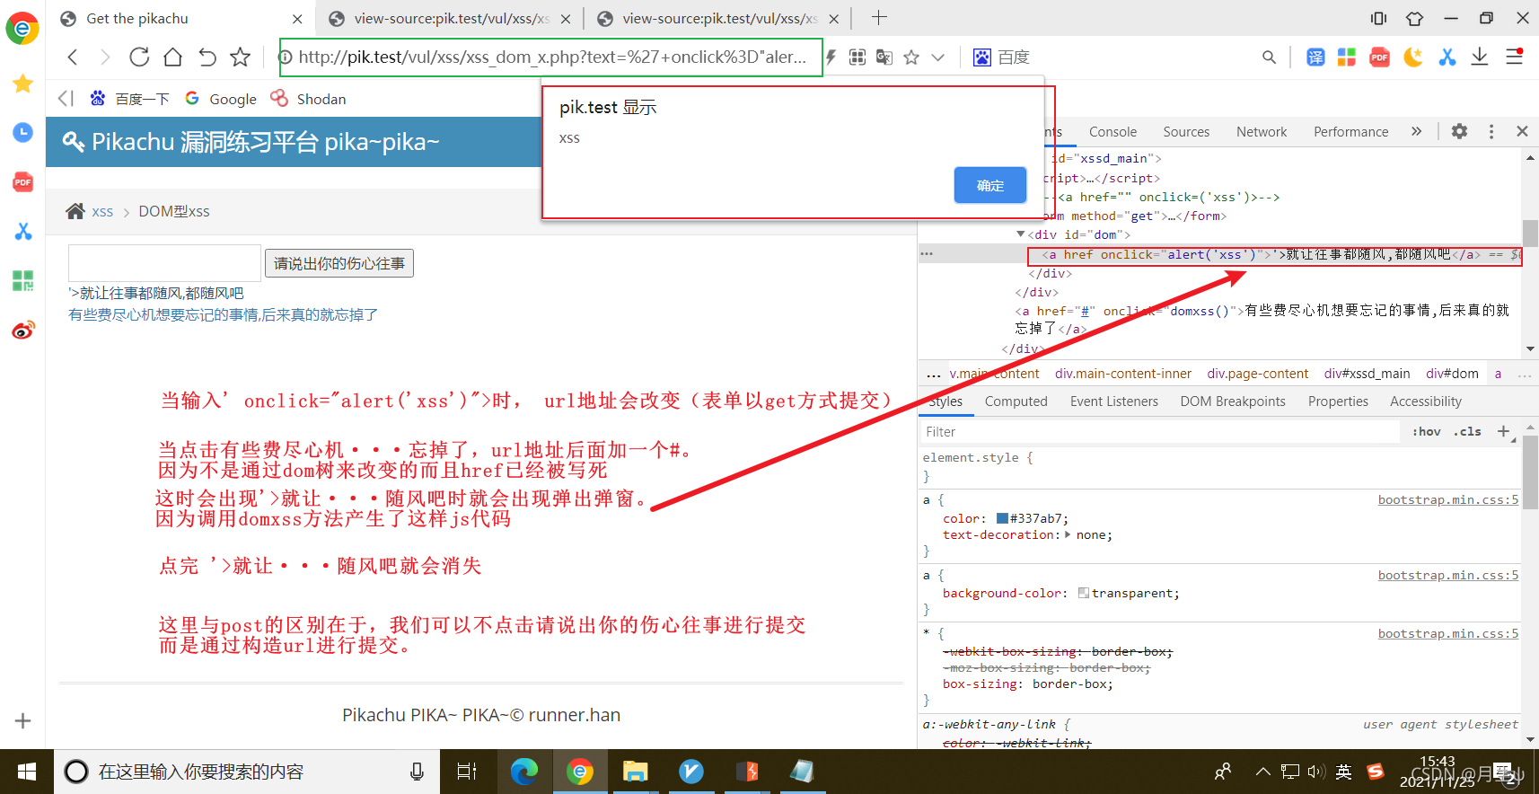The width and height of the screenshot is (1539, 794).
Task: Toggle night mode moon icon
Action: 1413,57
